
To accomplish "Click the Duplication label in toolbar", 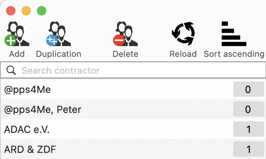I will [x=59, y=54].
